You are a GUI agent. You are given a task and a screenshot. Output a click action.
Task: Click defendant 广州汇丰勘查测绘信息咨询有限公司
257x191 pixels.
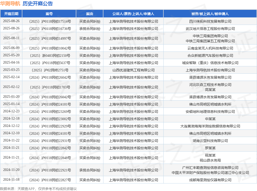point(210,168)
